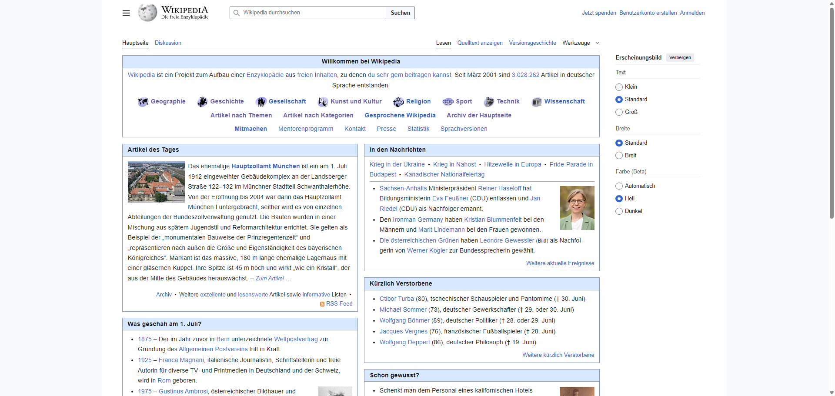
Task: Select Klein text size
Action: pyautogui.click(x=619, y=87)
